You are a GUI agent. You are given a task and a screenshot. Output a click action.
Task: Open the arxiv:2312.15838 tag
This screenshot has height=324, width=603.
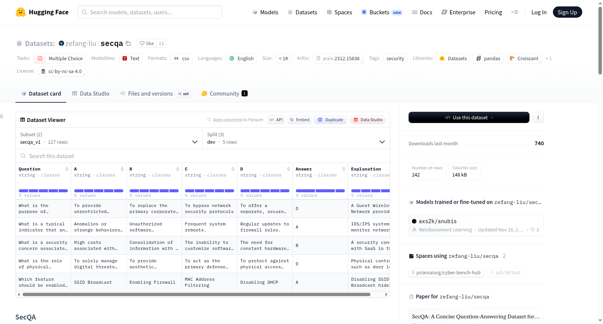tap(338, 58)
